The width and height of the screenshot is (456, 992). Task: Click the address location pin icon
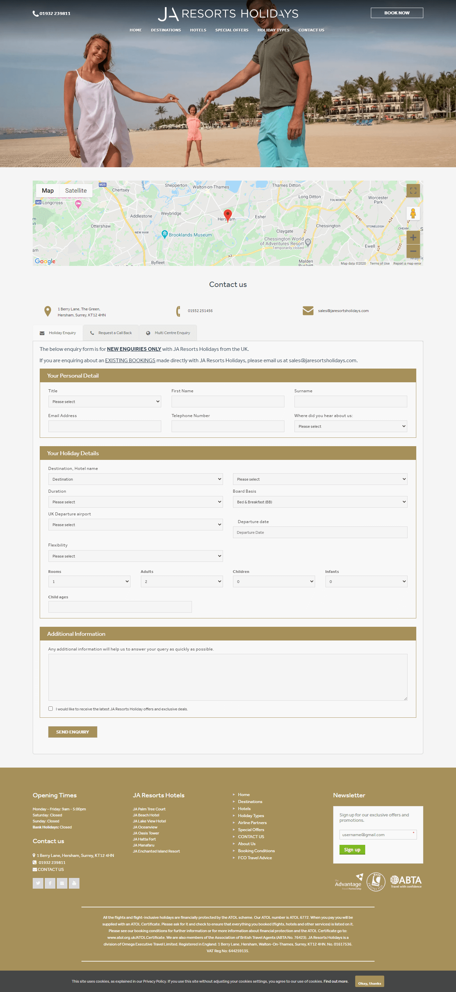pyautogui.click(x=48, y=311)
